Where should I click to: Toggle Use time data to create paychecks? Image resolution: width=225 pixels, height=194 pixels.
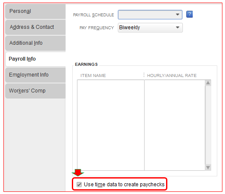(79, 185)
